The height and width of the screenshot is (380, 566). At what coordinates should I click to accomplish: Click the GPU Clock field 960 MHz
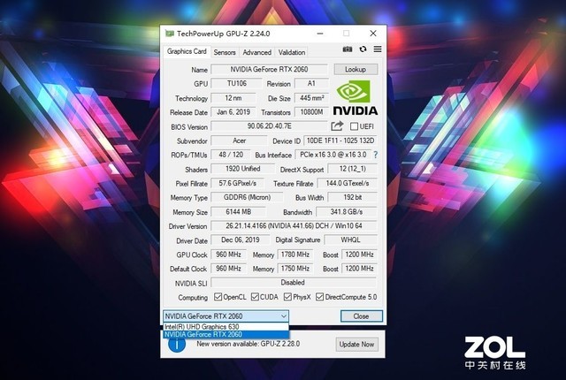228,255
